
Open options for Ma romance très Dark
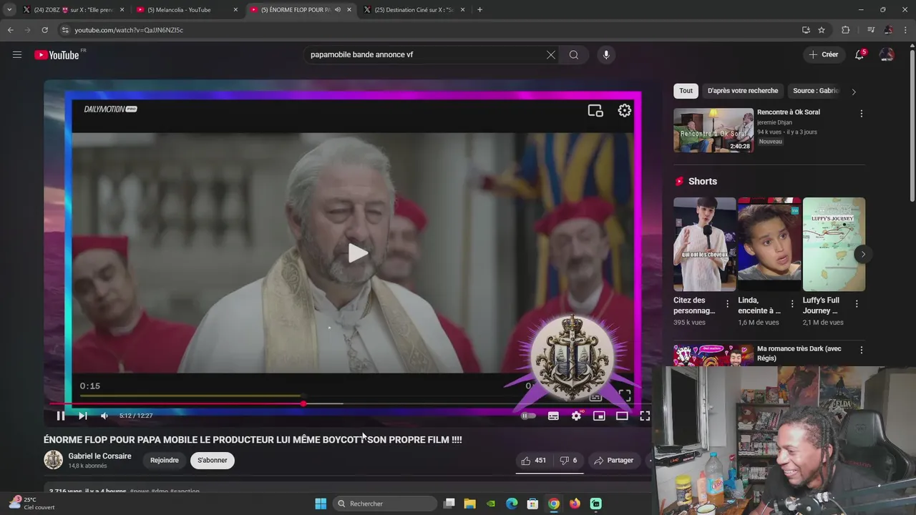coord(861,350)
